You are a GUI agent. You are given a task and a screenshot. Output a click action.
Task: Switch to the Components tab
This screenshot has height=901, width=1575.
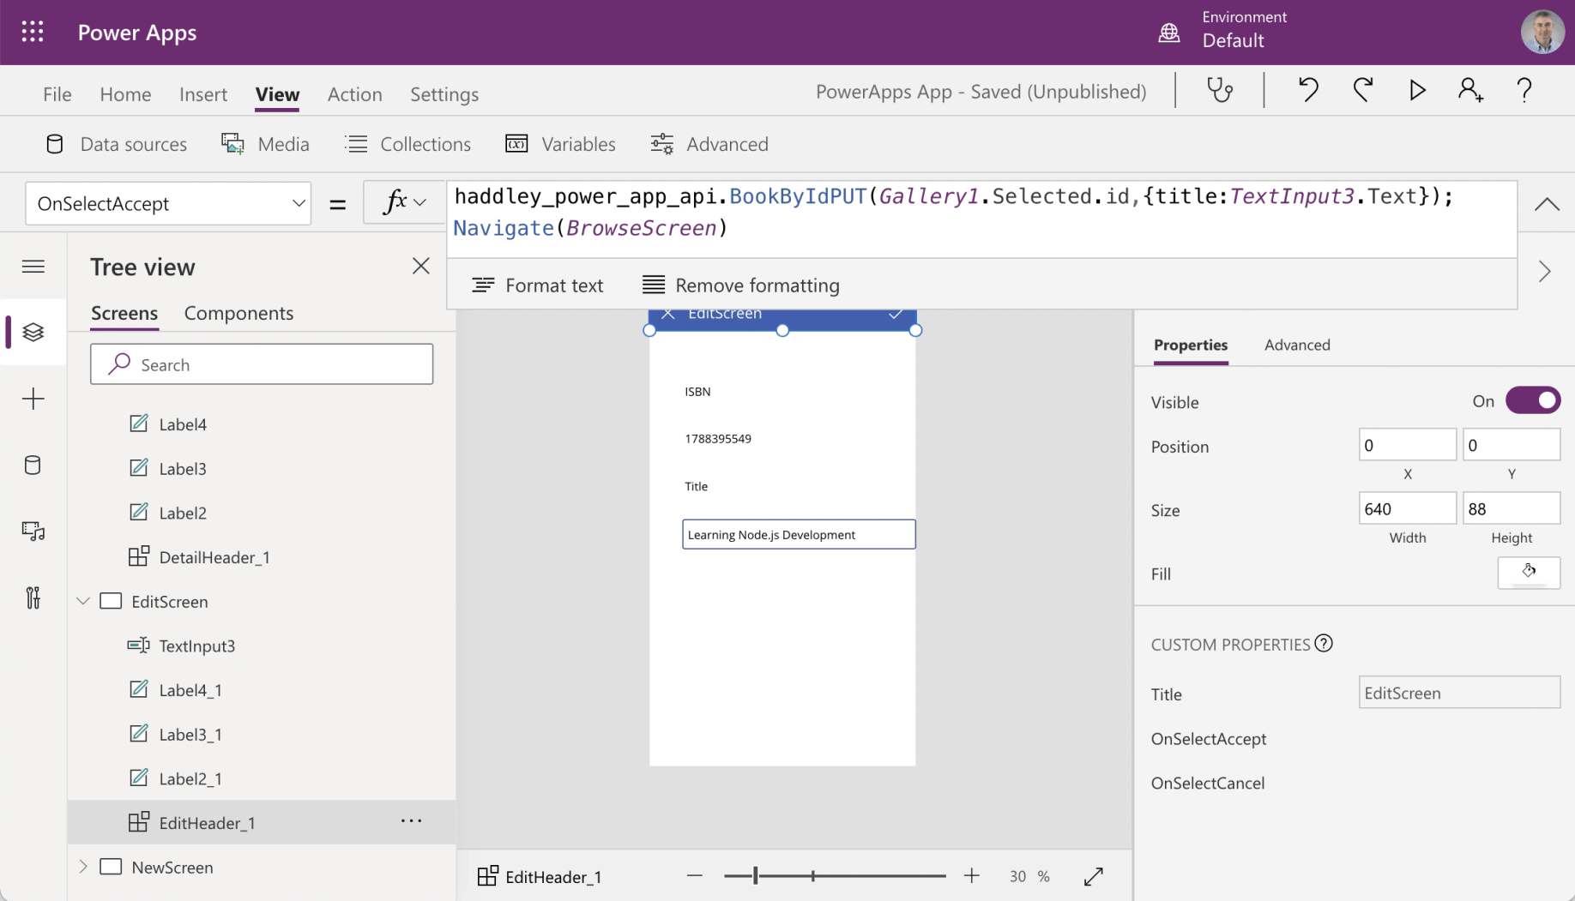click(x=238, y=314)
